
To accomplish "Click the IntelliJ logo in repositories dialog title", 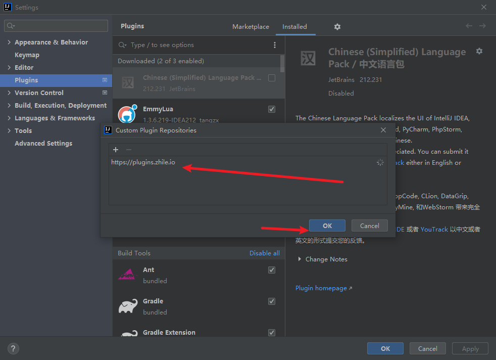I will point(108,130).
